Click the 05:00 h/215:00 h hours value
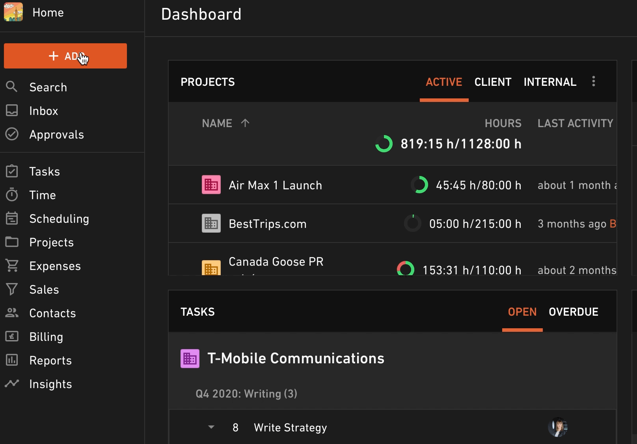This screenshot has width=637, height=444. coord(475,224)
